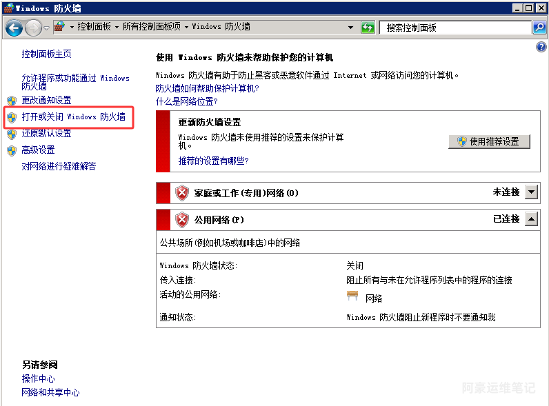The image size is (549, 406).
Task: Maximize the Windows 防火墙 window
Action: [529, 8]
